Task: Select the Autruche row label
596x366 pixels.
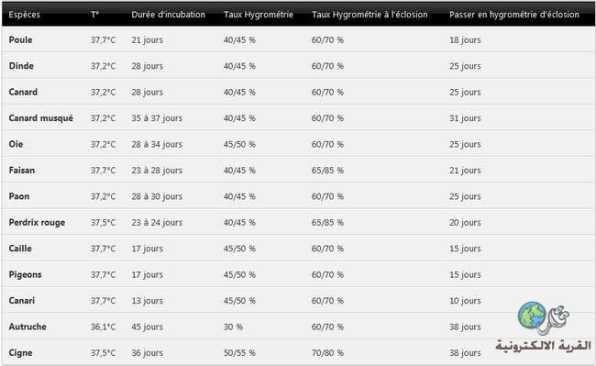Action: click(28, 327)
